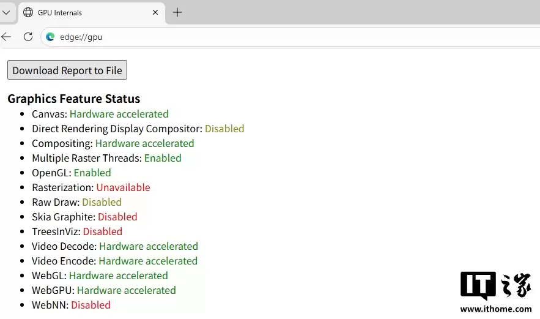Reload the page with the refresh icon
Screen dimensions: 540x319
click(28, 37)
